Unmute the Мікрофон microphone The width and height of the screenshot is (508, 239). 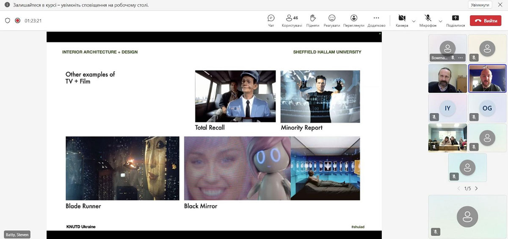click(428, 21)
